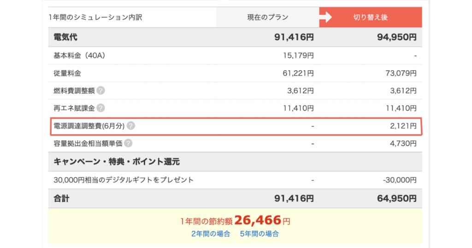
Task: Click the 26,466円 annual savings amount
Action: [x=262, y=221]
